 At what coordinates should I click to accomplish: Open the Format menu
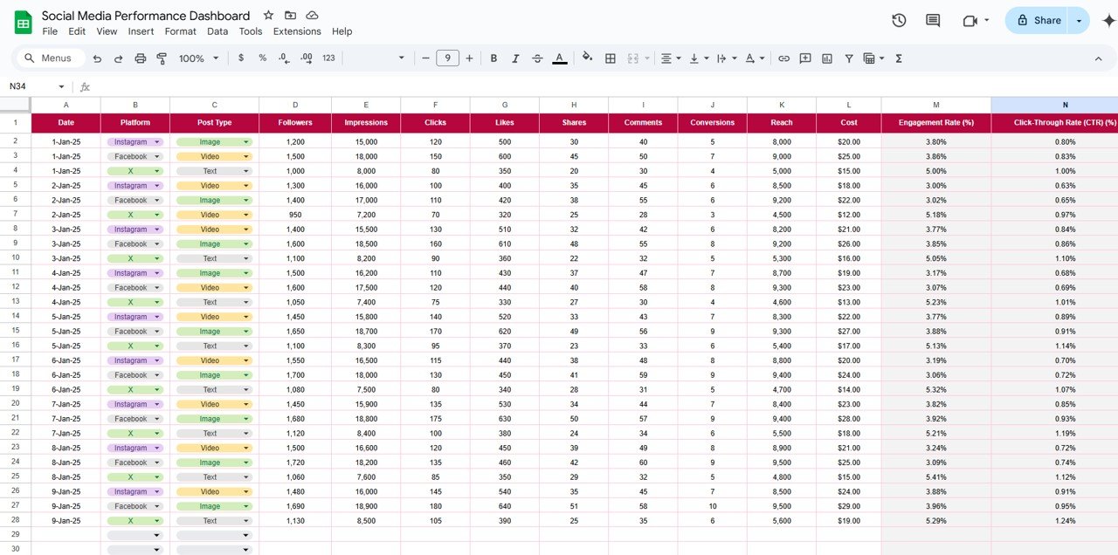click(181, 31)
